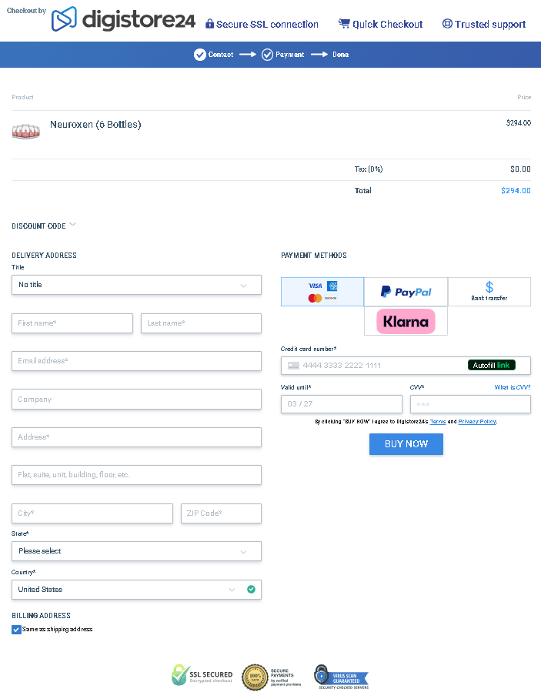Viewport: 541px width, 699px height.
Task: Focus the Flat, suite, unit field
Action: [x=136, y=475]
